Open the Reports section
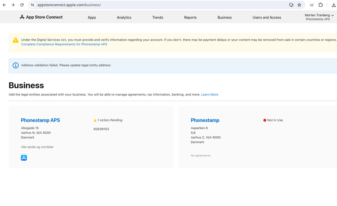This screenshot has width=337, height=206. [x=190, y=17]
